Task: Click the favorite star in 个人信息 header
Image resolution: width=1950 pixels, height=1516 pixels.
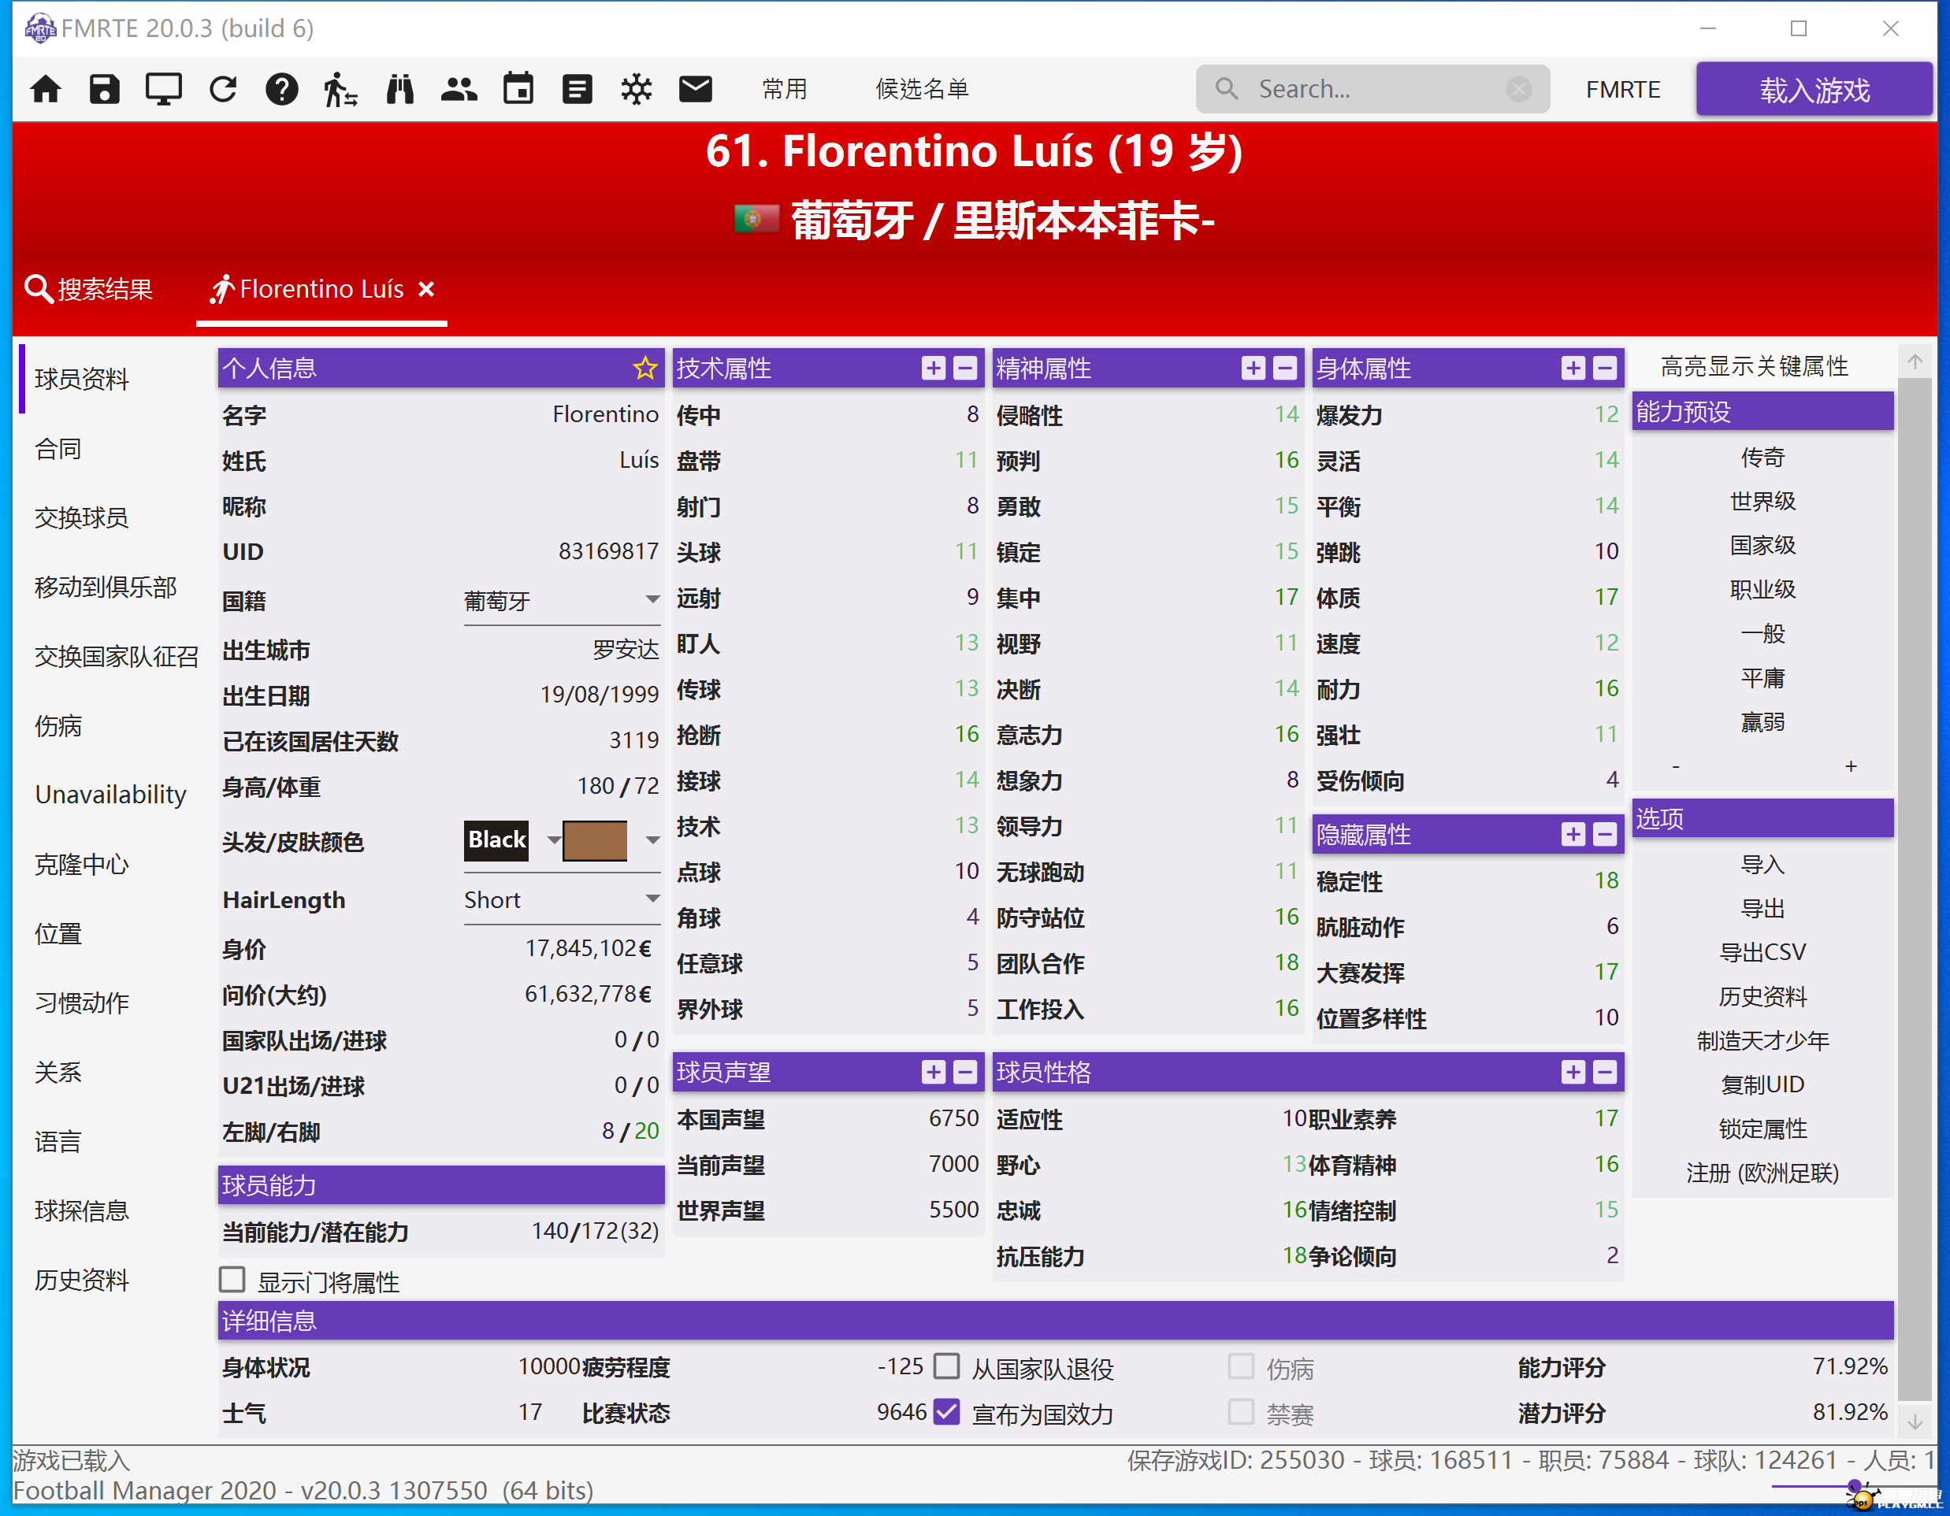Action: coord(644,368)
